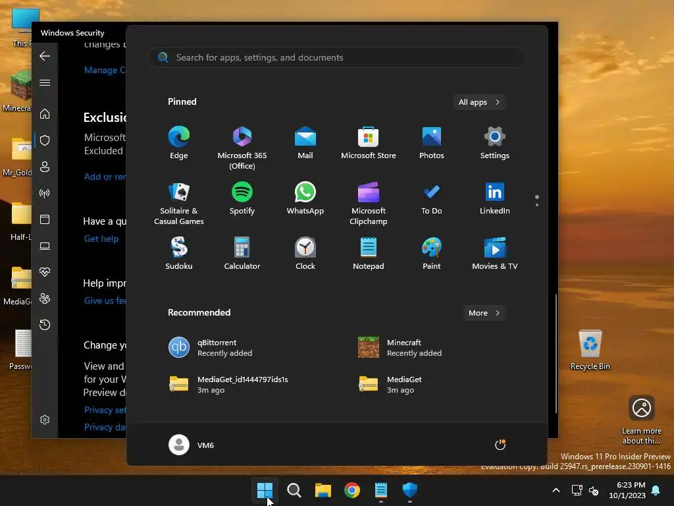This screenshot has height=506, width=674.
Task: Expand the All apps list
Action: [x=479, y=102]
